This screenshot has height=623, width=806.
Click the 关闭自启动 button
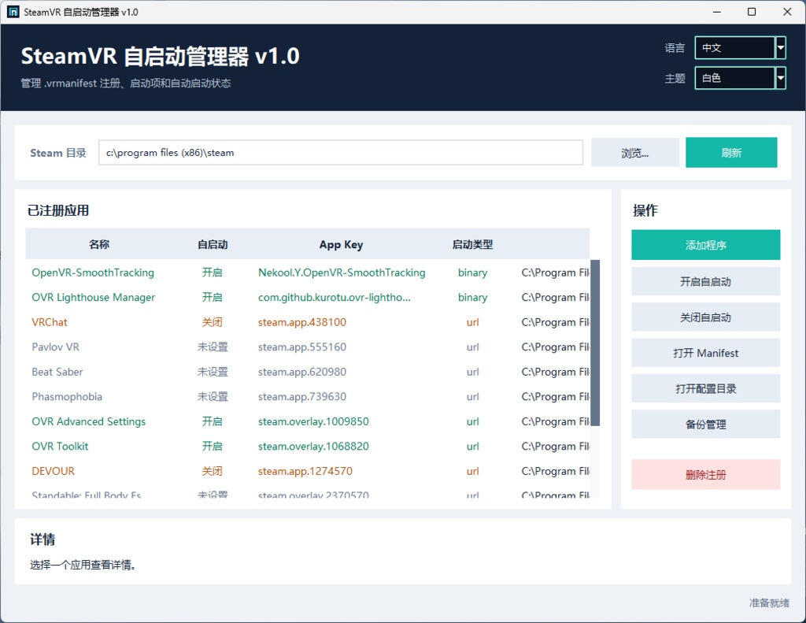click(706, 317)
